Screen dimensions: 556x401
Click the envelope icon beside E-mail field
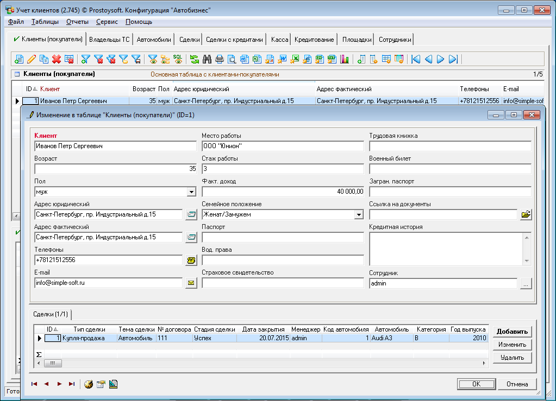point(191,283)
